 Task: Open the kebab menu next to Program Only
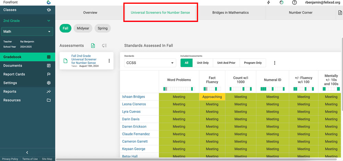tap(274, 63)
